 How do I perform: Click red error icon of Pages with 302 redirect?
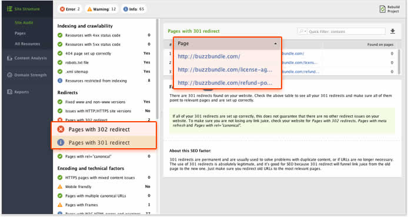[61, 129]
